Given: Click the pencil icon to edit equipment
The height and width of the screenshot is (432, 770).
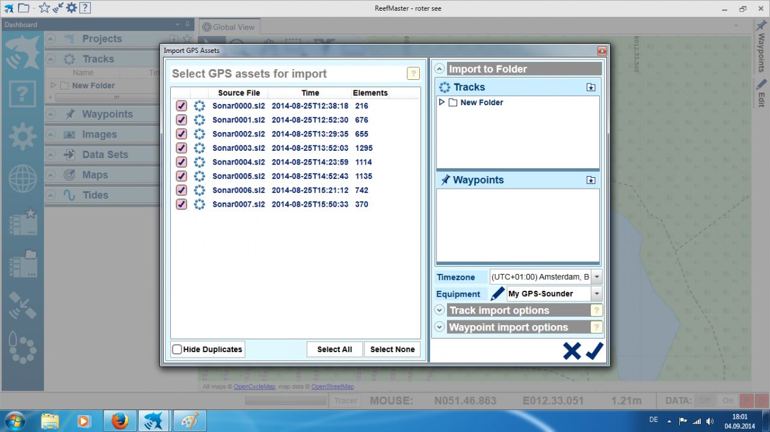Looking at the screenshot, I should click(497, 294).
